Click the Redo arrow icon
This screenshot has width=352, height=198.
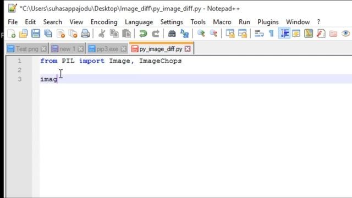(x=155, y=34)
